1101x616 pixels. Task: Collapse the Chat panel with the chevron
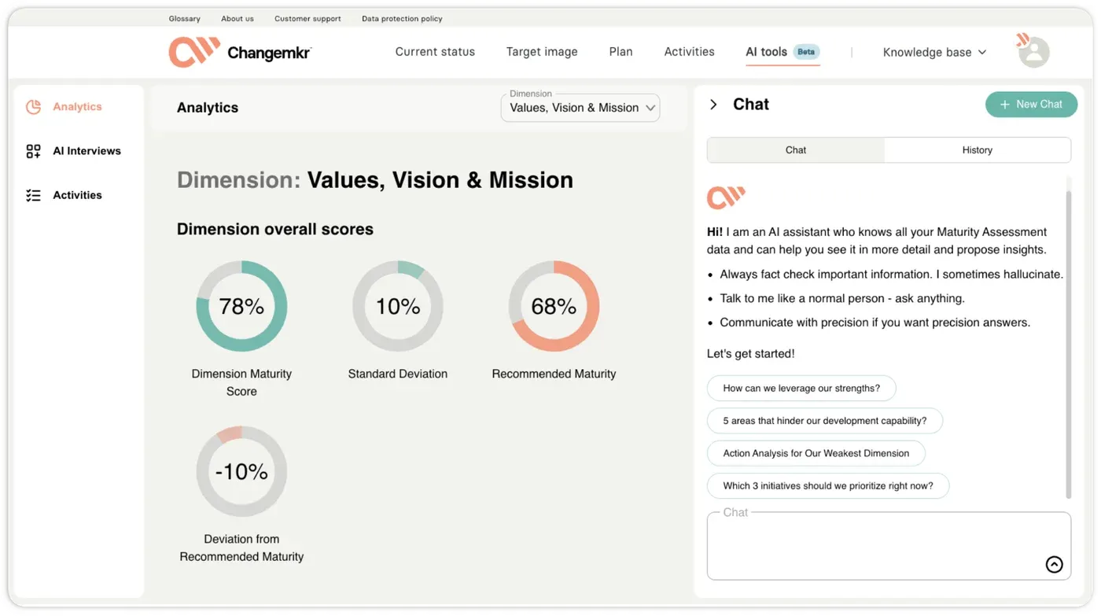click(x=713, y=105)
